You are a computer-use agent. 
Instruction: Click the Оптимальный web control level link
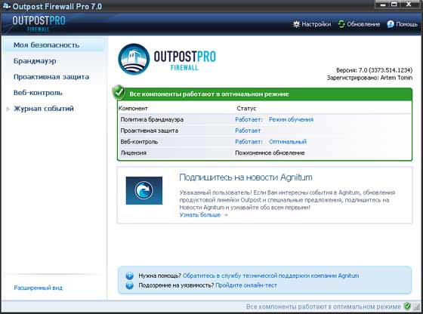(x=288, y=142)
